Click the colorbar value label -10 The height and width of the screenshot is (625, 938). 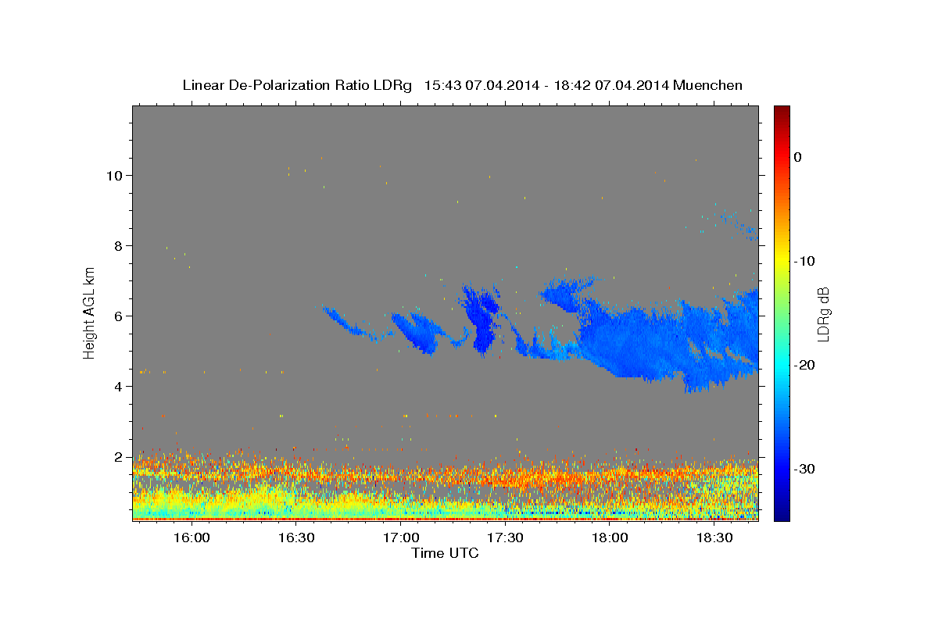point(804,261)
